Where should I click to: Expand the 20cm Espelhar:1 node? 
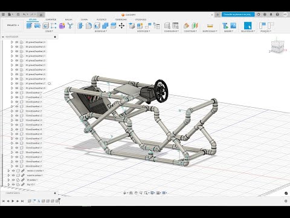click(x=12, y=93)
